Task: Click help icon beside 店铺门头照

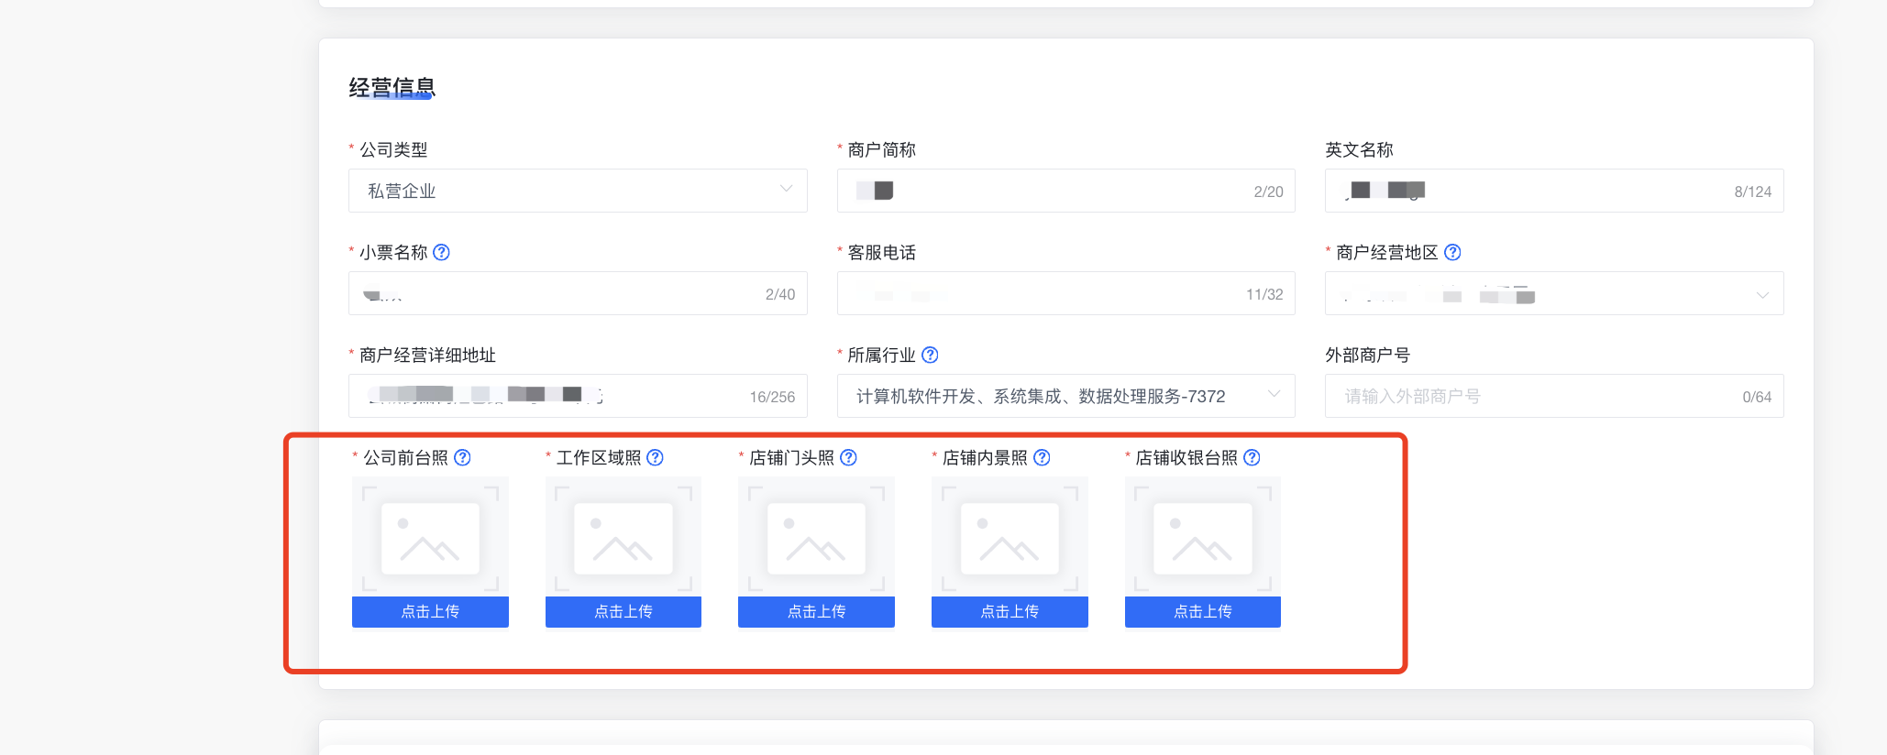Action: pos(849,457)
